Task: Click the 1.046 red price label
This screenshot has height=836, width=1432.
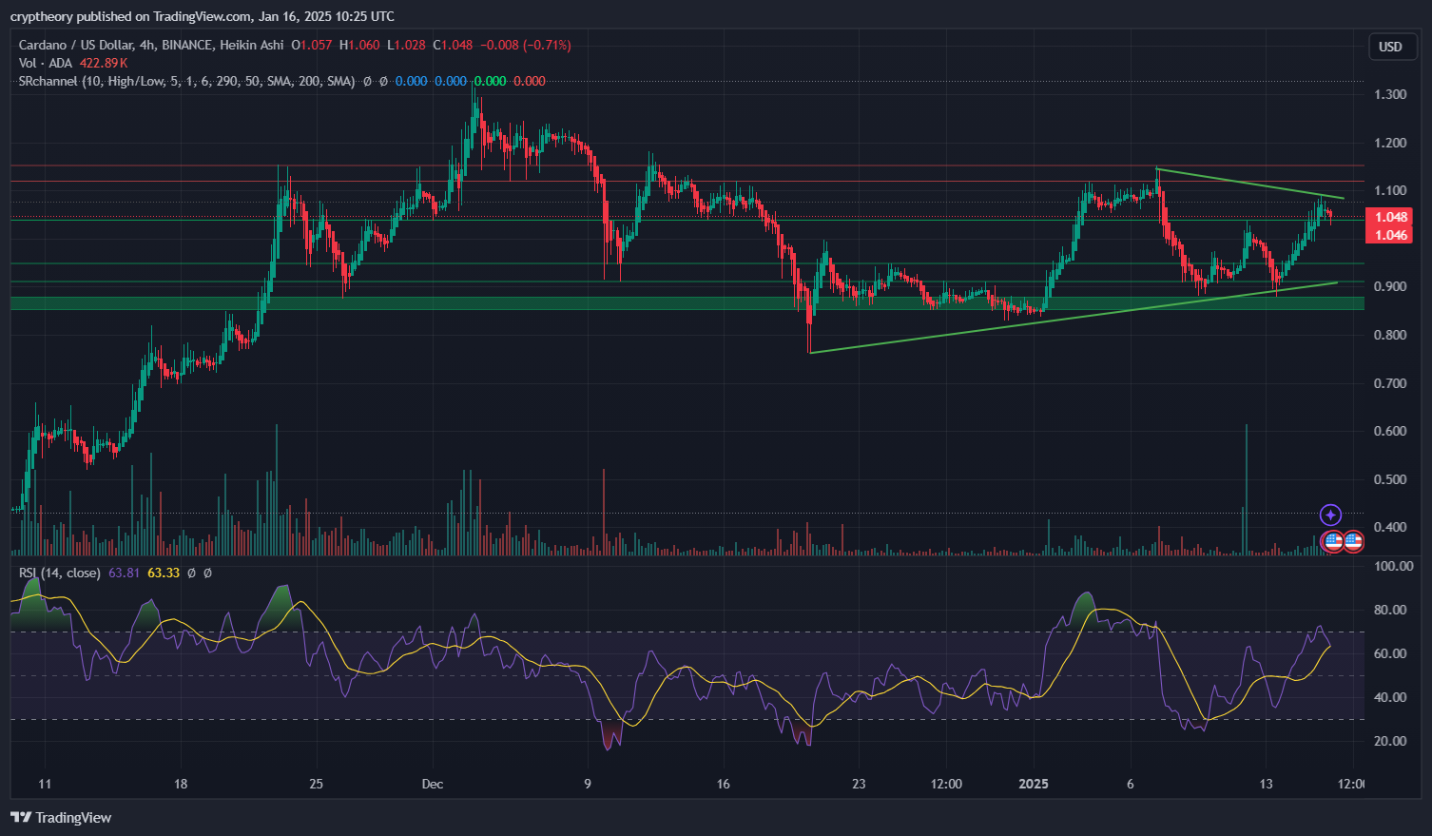Action: click(x=1391, y=235)
